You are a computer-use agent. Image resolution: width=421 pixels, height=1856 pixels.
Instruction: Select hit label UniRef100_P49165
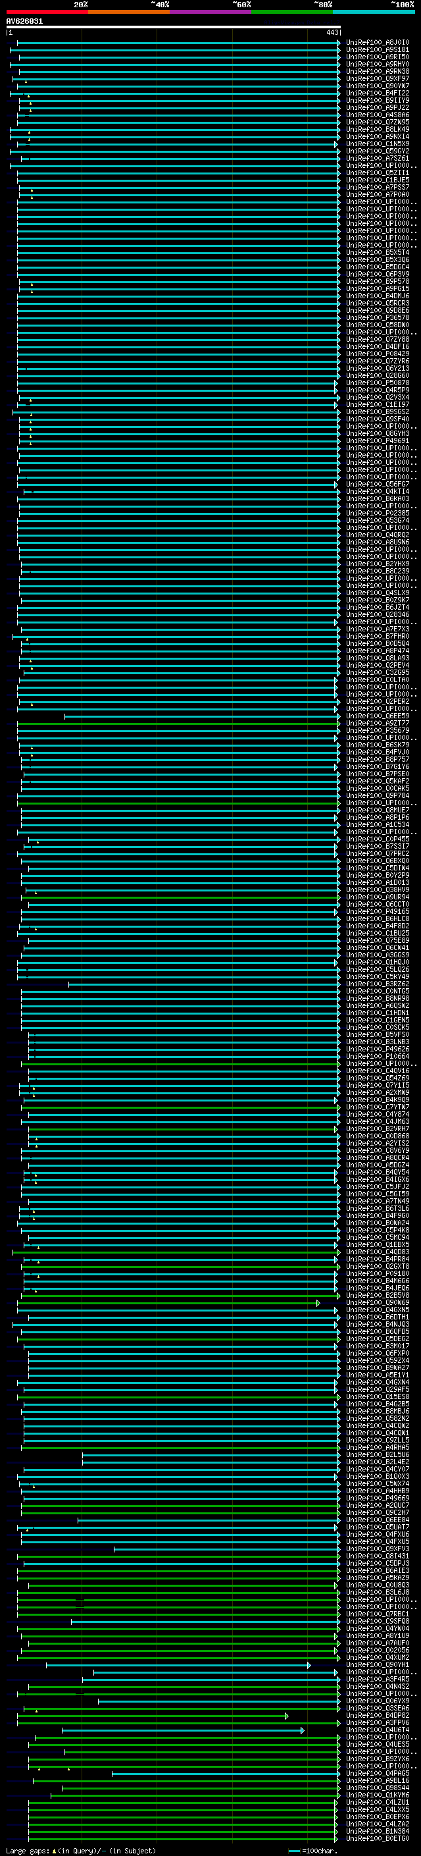click(378, 912)
